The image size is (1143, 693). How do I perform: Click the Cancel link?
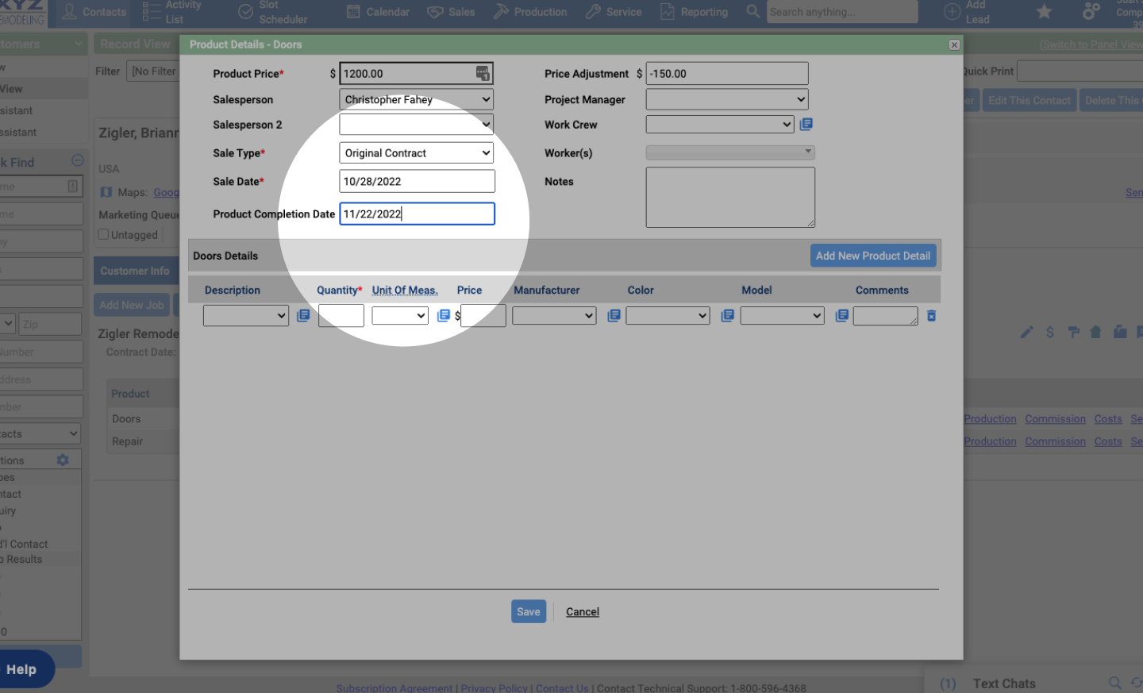click(x=583, y=612)
